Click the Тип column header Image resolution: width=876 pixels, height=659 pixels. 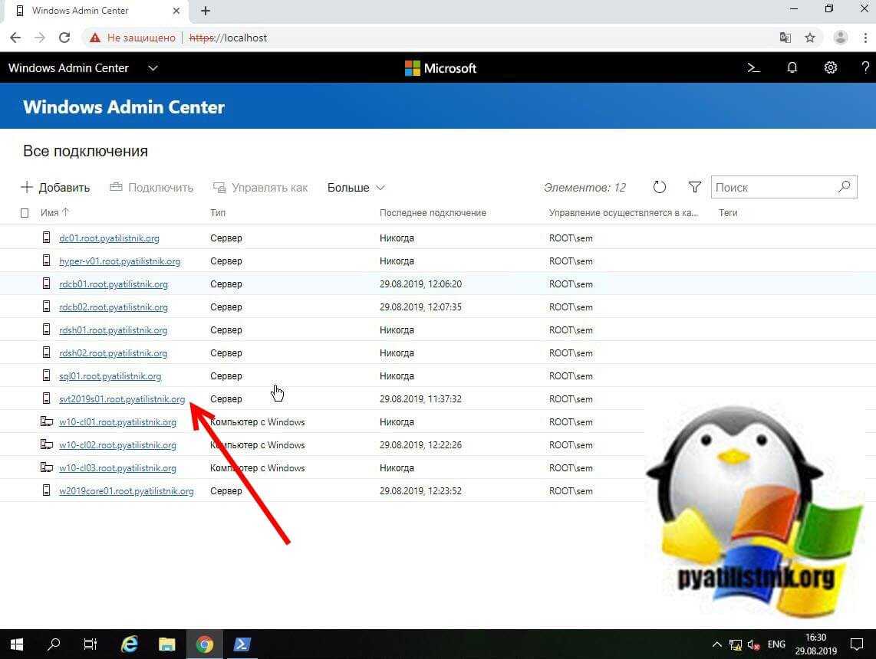tap(218, 213)
